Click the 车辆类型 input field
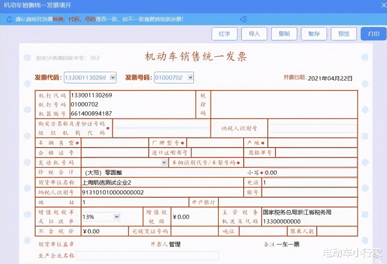387x264 pixels. click(115, 143)
